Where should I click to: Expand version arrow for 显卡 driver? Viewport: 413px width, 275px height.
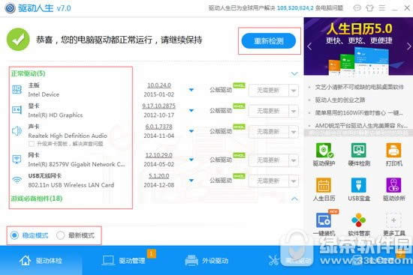[191, 110]
